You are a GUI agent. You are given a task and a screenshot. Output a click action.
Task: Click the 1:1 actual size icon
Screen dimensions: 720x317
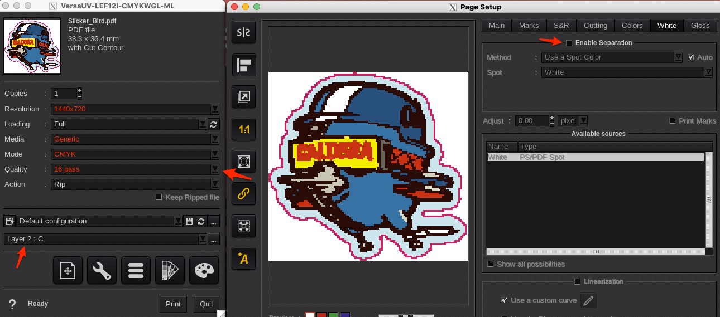click(x=244, y=129)
